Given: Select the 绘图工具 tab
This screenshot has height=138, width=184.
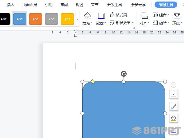Looking at the screenshot, I should pyautogui.click(x=166, y=5).
